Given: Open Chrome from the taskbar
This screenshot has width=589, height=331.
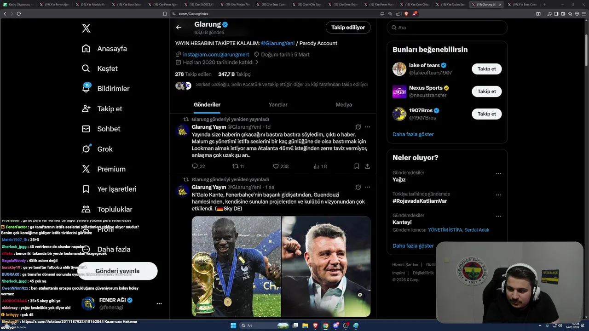Looking at the screenshot, I should click(x=325, y=325).
